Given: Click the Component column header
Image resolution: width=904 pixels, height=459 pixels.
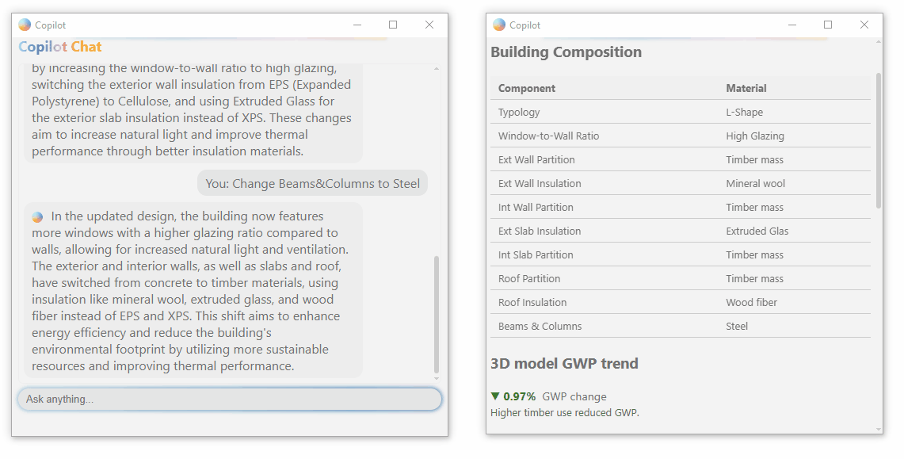Looking at the screenshot, I should click(526, 88).
